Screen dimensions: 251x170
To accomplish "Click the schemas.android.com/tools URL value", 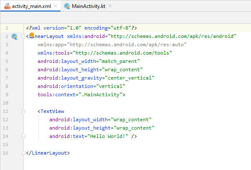I will [122, 53].
